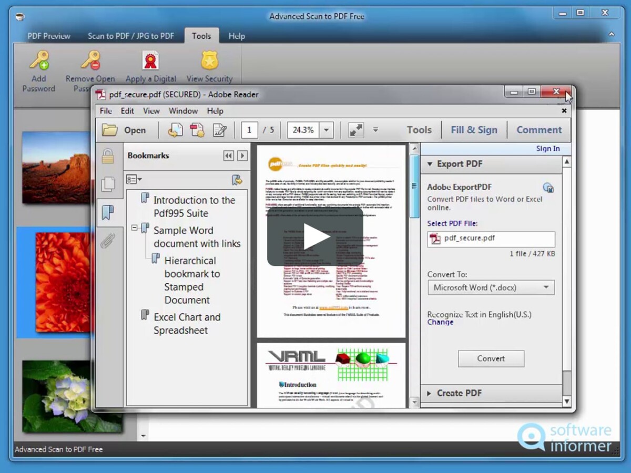Collapse the Sample Word document bookmark tree
The height and width of the screenshot is (473, 631).
point(134,228)
